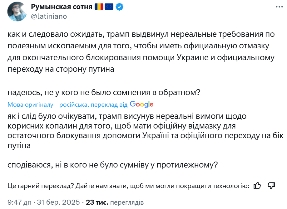Open the profile avatar of latiniano
Screen dimensions: 287x209
tap(17, 12)
